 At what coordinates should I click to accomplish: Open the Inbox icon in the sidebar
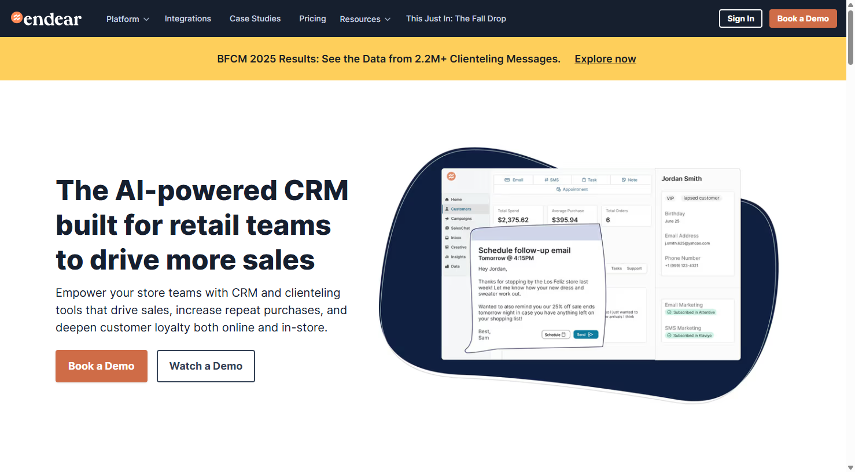point(448,237)
